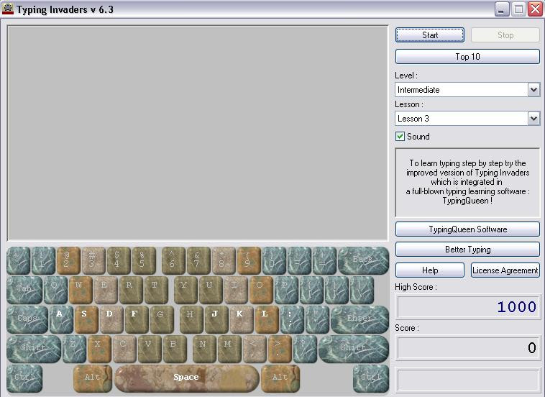Click the B key on the keyboard
The width and height of the screenshot is (545, 397).
pyautogui.click(x=175, y=349)
